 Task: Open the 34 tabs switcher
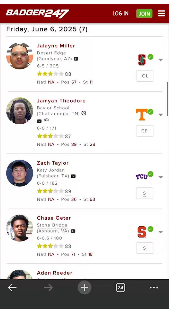tap(120, 288)
